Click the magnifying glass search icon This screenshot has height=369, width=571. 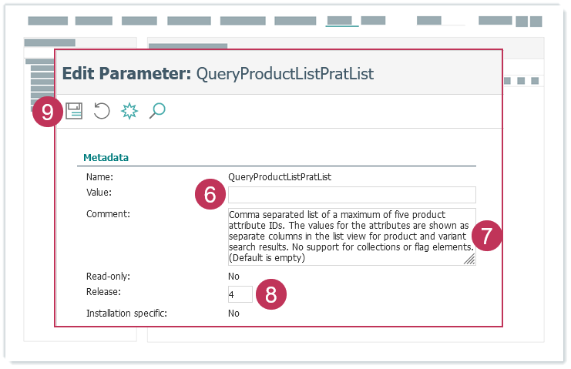[157, 112]
